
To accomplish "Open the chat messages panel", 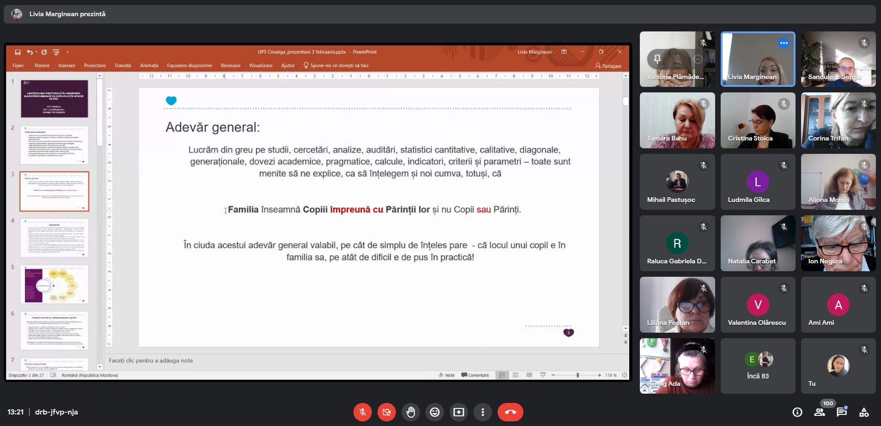I will click(x=842, y=412).
